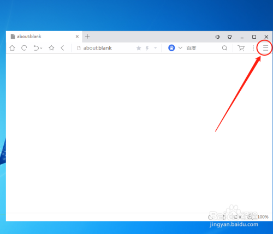The width and height of the screenshot is (273, 234).
Task: Click the home page icon
Action: point(12,48)
